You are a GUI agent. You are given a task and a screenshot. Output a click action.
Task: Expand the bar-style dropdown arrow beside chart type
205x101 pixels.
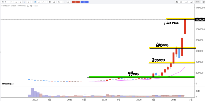[46, 2]
